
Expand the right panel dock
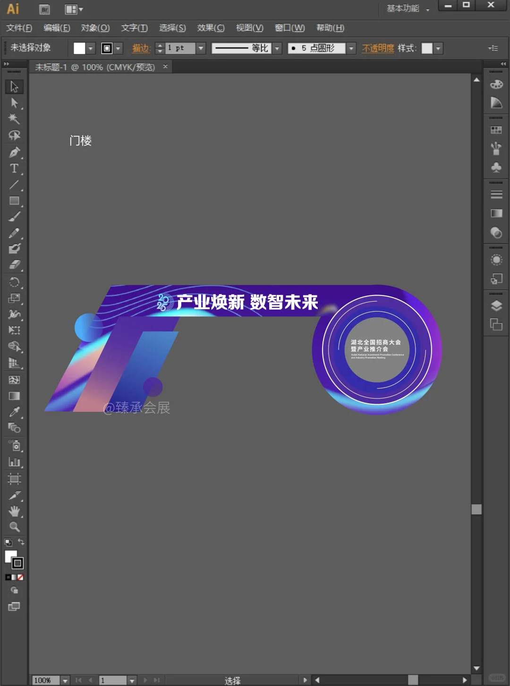point(503,64)
